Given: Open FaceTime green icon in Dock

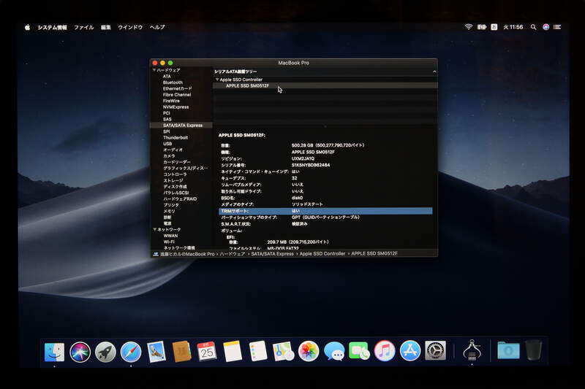Looking at the screenshot, I should click(359, 351).
